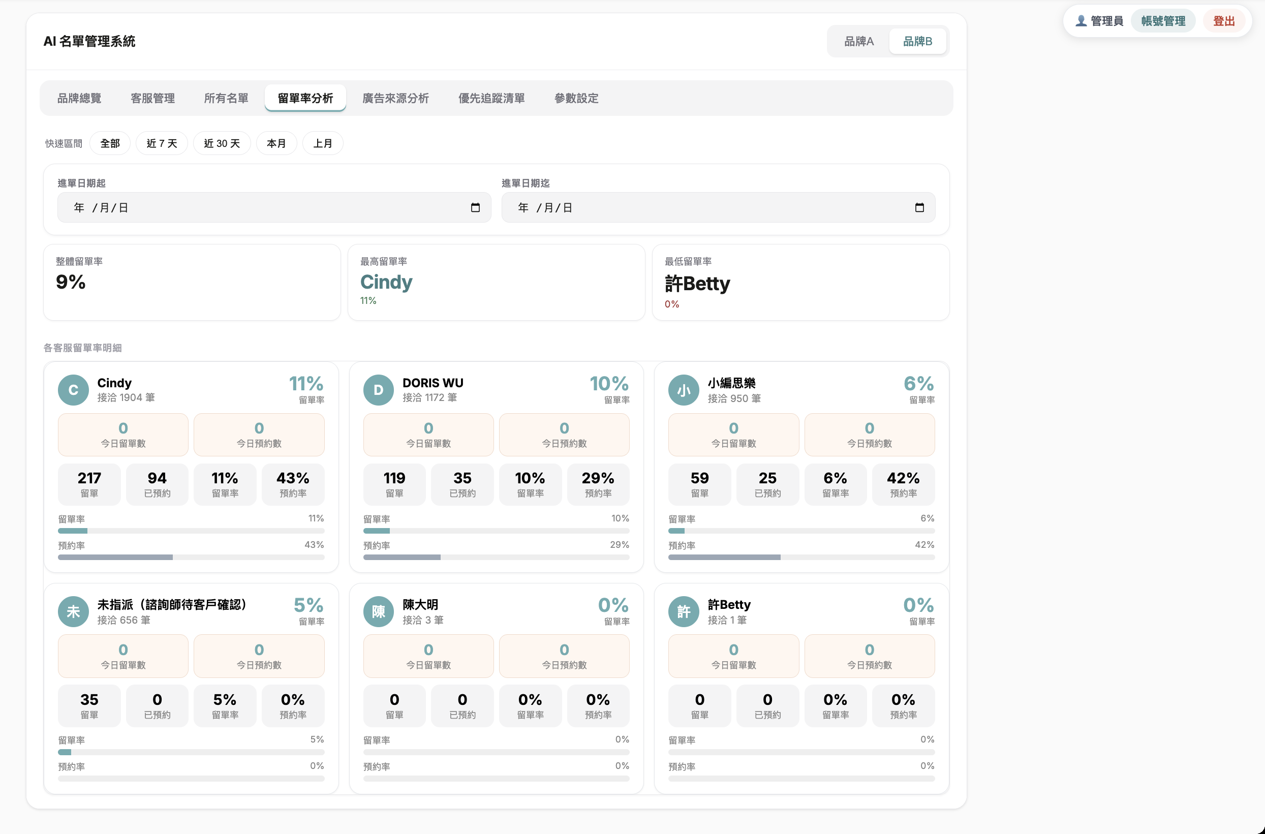Click DORIS WU's 今日留單數 box
The image size is (1265, 834).
pyautogui.click(x=428, y=435)
